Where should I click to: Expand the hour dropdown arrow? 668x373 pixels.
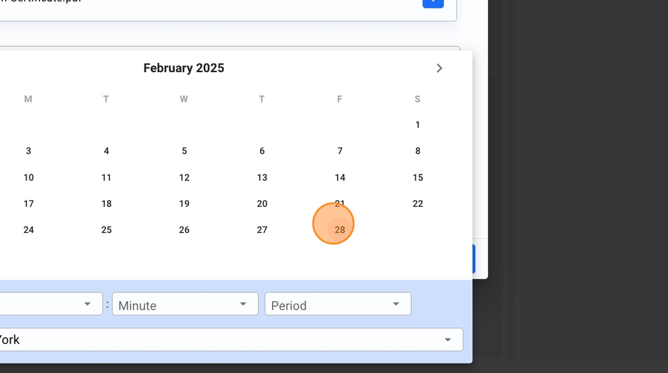pos(88,304)
